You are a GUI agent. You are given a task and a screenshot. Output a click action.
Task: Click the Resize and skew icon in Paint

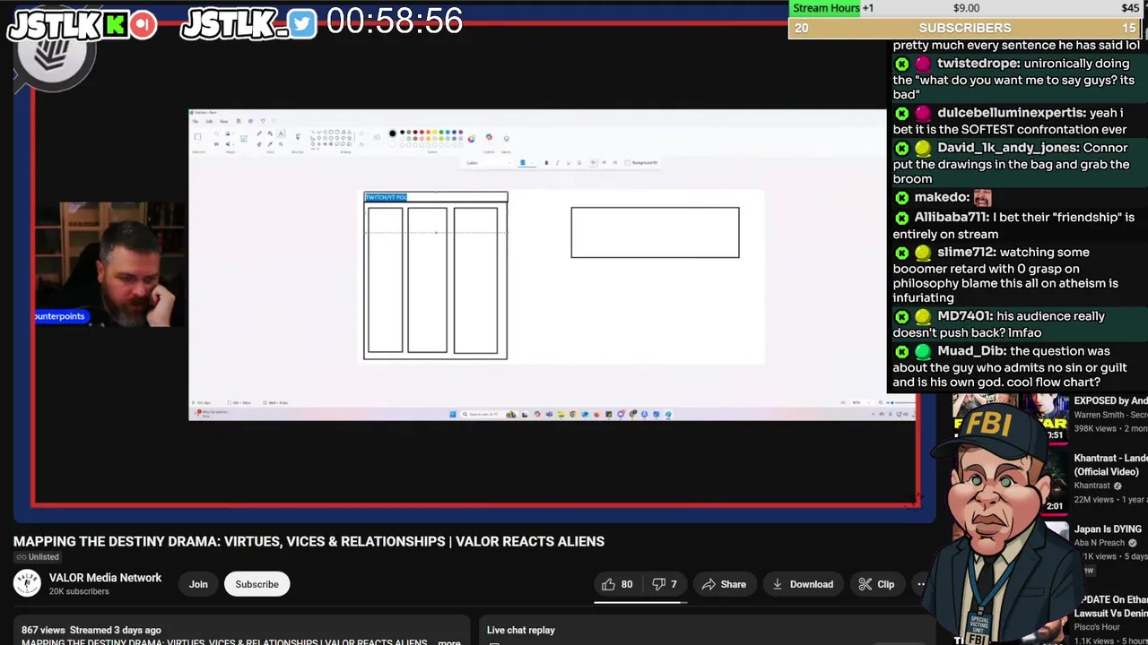(216, 143)
